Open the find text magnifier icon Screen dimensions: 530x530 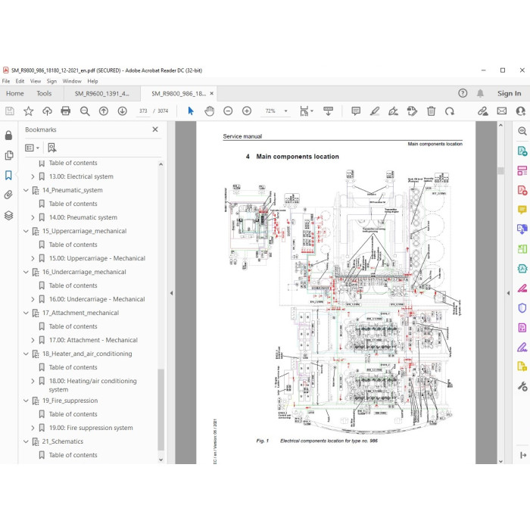pyautogui.click(x=85, y=111)
